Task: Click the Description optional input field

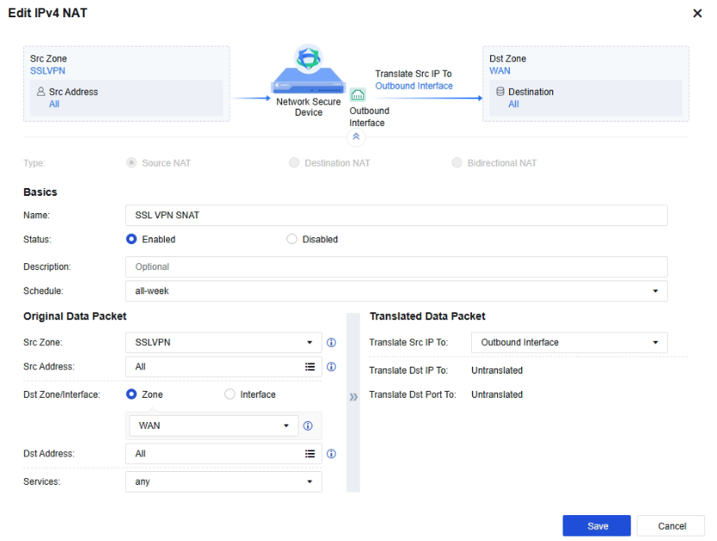Action: coord(396,267)
